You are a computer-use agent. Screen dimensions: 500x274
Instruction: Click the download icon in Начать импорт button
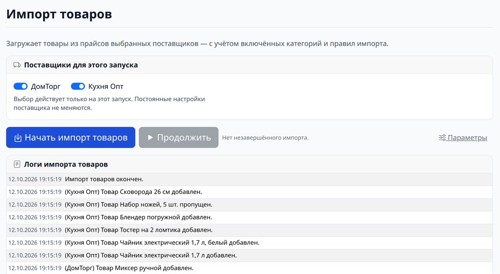(18, 138)
